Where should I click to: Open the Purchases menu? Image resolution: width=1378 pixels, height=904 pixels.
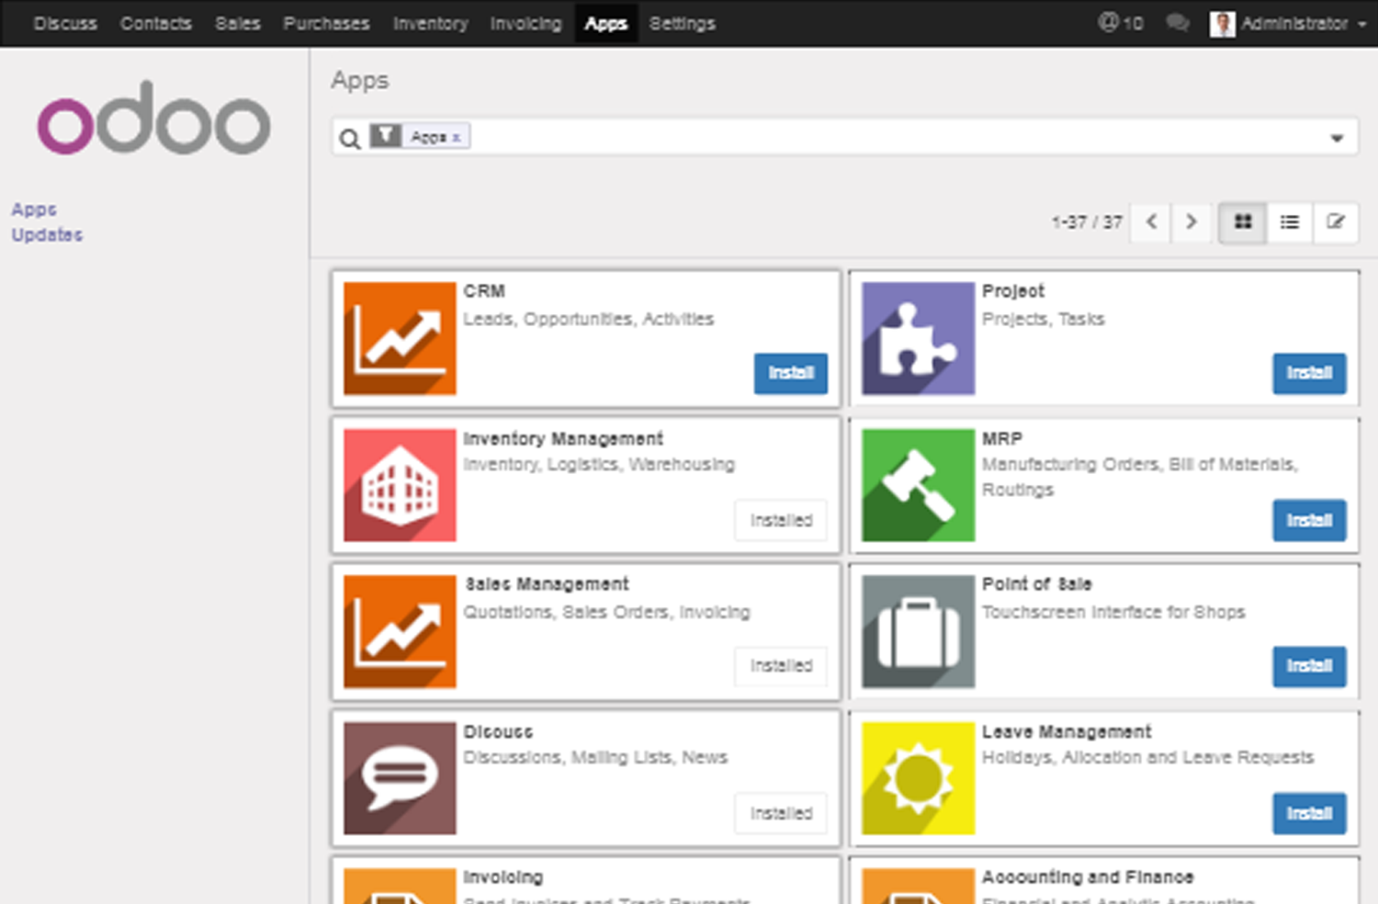(326, 24)
